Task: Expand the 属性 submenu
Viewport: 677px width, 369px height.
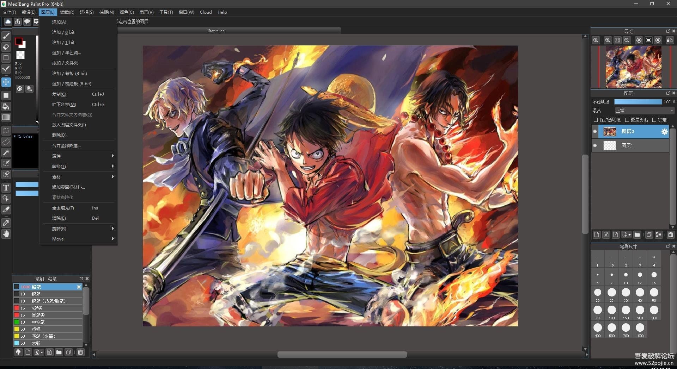Action: [79, 156]
